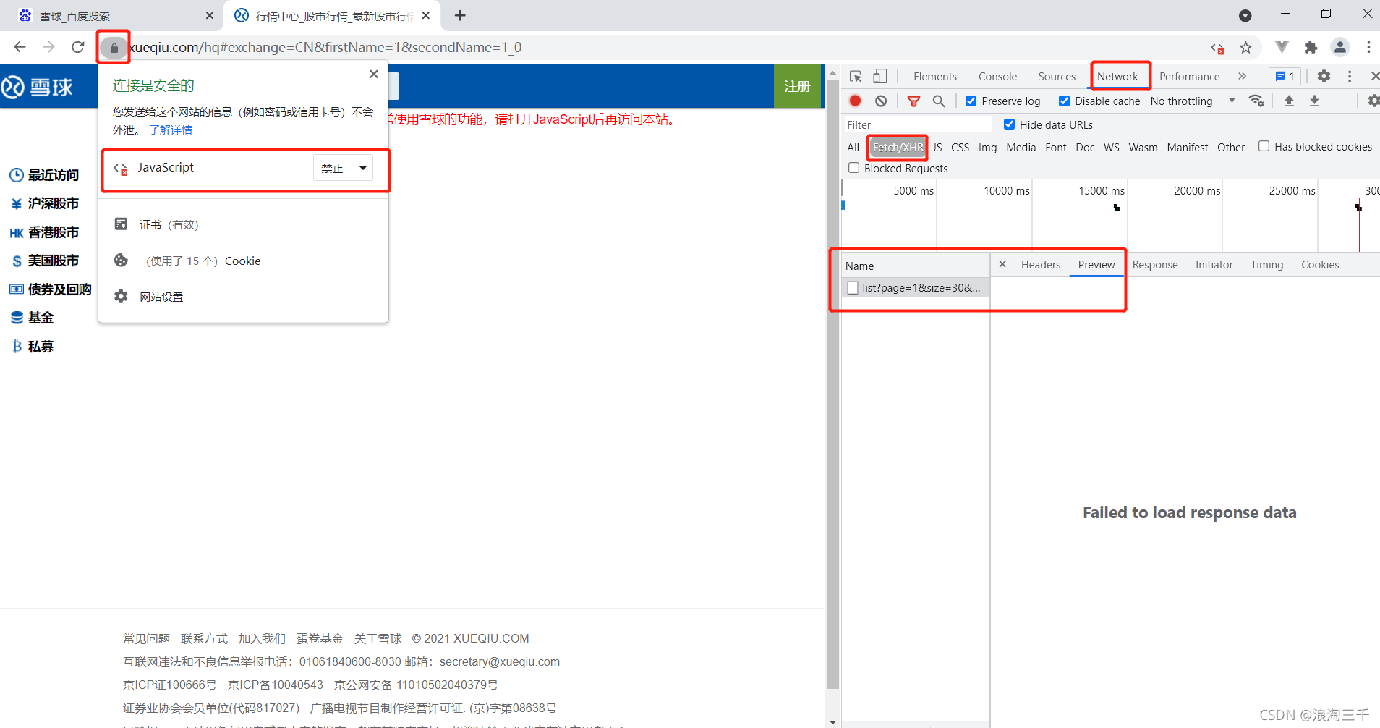Open the Network panel
This screenshot has height=728, width=1380.
(1117, 76)
